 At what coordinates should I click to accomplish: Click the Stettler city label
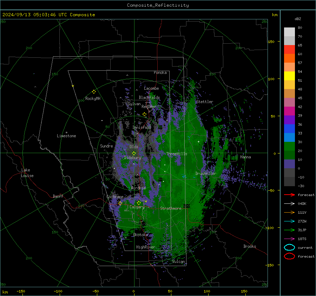[205, 102]
